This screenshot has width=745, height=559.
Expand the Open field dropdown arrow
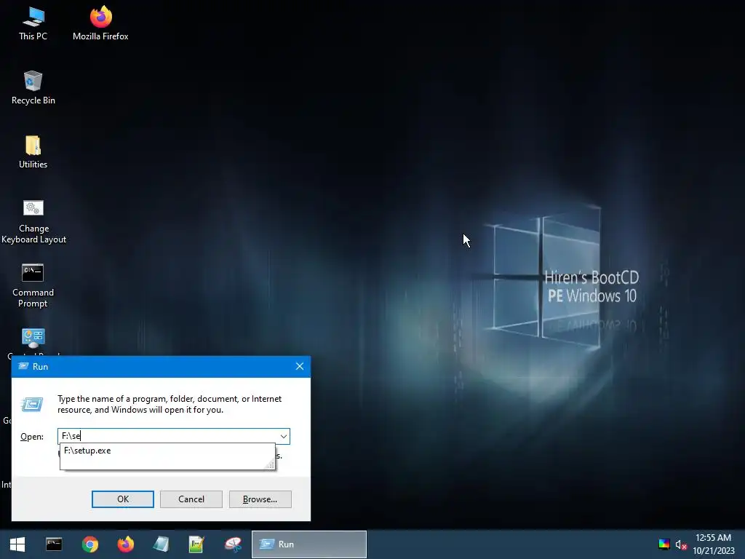pyautogui.click(x=284, y=437)
